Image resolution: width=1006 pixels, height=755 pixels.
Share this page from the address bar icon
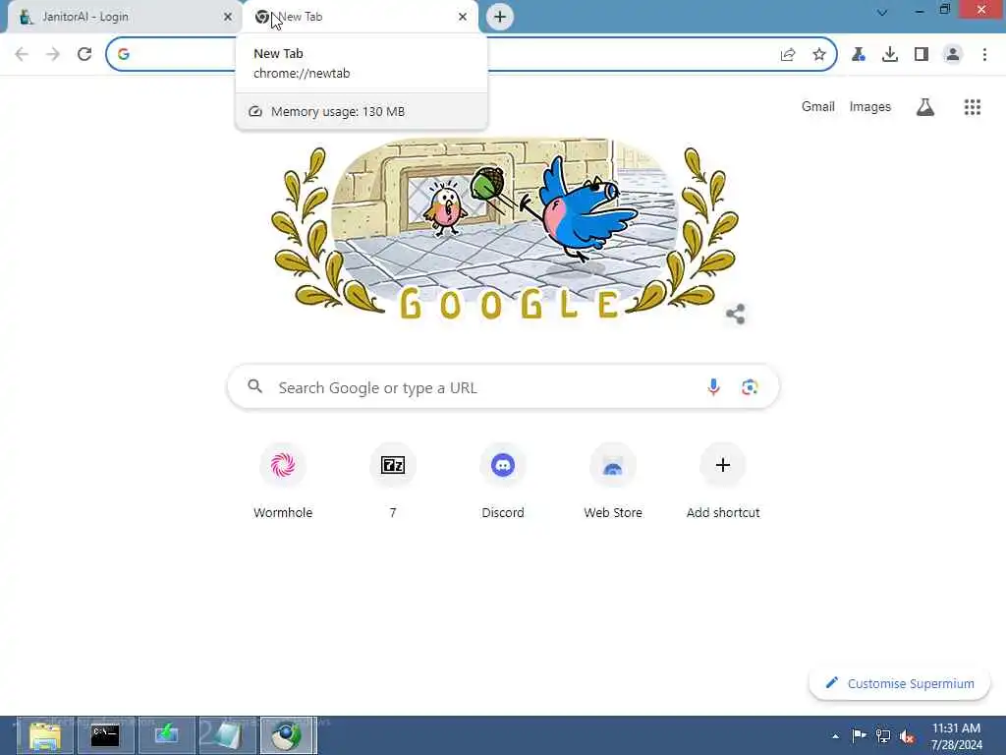[788, 55]
